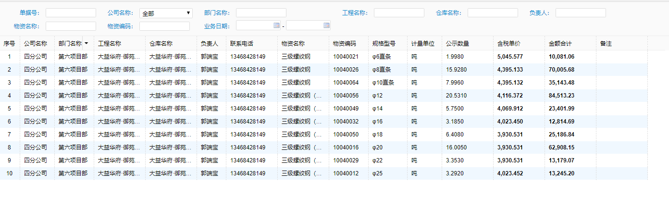Click total amount 35,143.48

pos(562,83)
